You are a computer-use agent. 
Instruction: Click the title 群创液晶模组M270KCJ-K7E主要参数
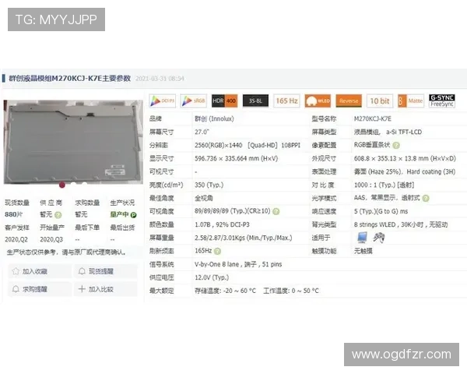(70, 79)
